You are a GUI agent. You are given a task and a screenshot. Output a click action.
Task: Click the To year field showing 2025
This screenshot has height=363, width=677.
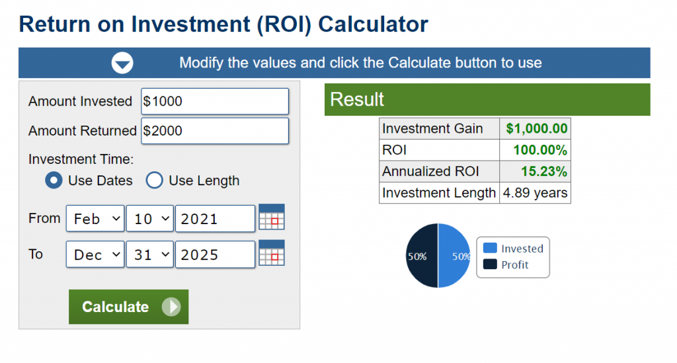(x=215, y=255)
